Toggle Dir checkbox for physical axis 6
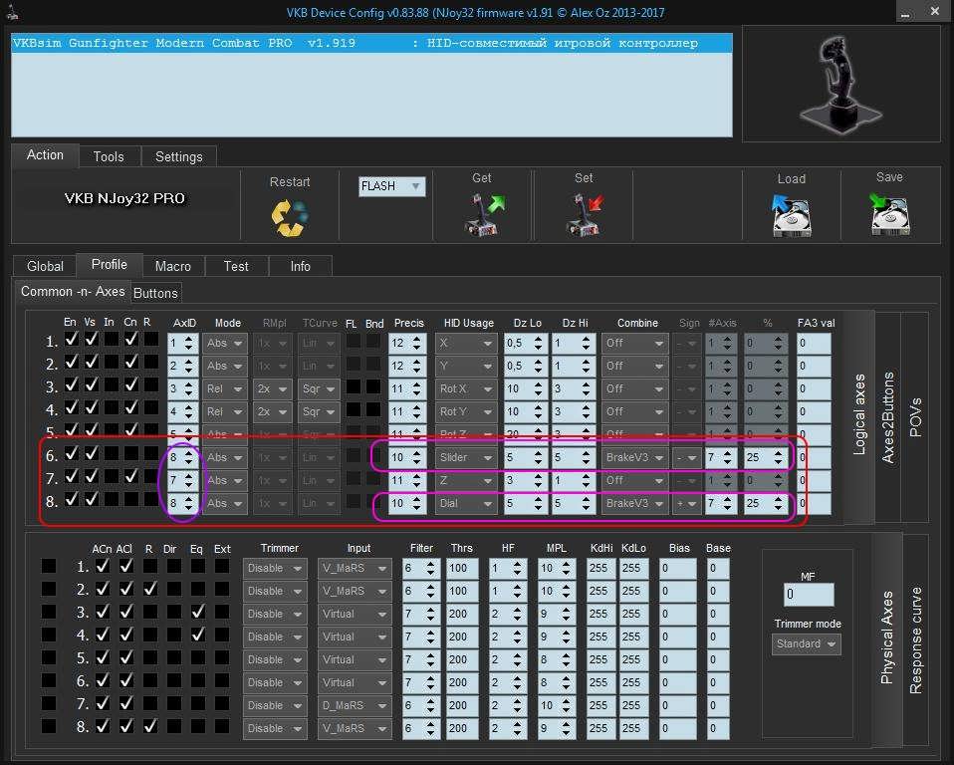This screenshot has height=765, width=954. click(x=174, y=681)
